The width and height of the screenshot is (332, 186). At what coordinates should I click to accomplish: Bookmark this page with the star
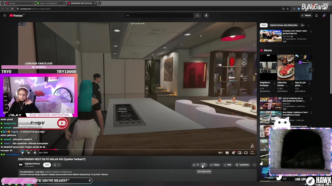point(288,9)
